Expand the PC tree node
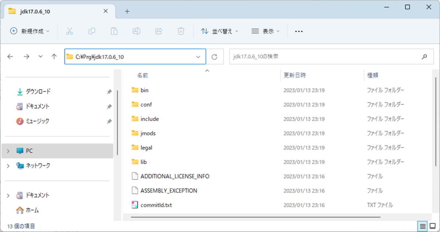This screenshot has width=440, height=232. click(8, 151)
